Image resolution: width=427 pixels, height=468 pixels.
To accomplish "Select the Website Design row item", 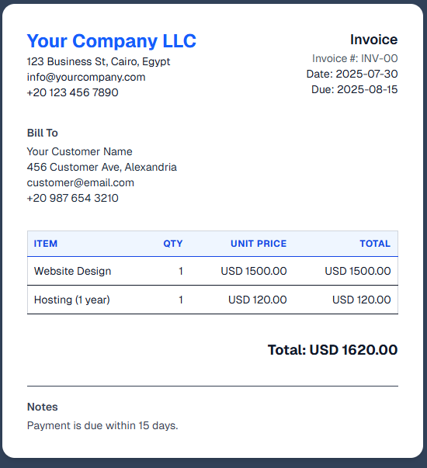I will [x=72, y=271].
